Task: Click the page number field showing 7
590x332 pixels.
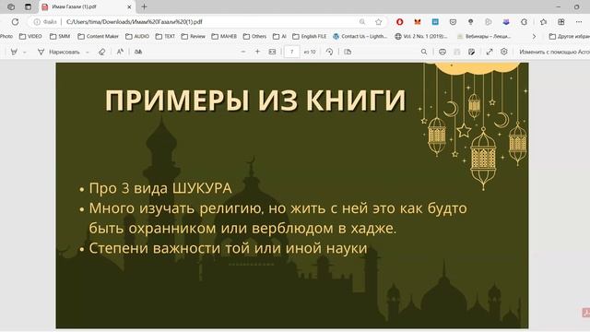Action: pos(291,52)
